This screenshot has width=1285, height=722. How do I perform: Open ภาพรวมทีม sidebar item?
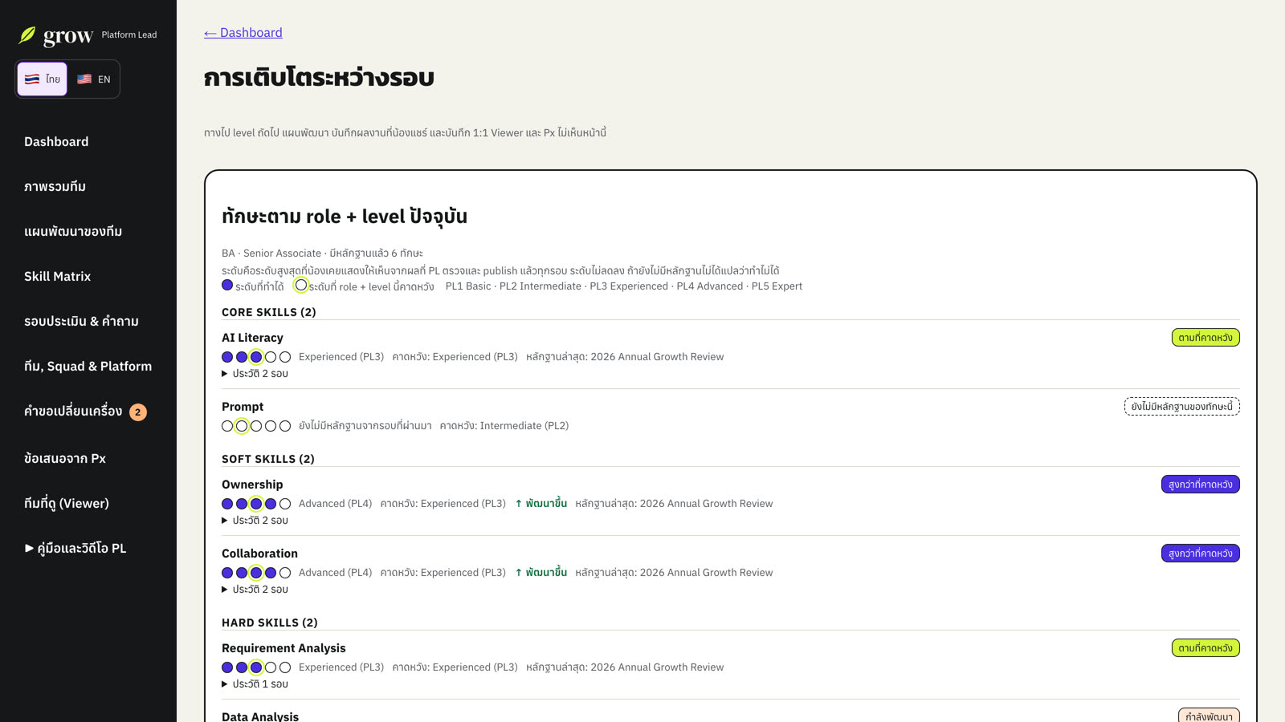tap(55, 186)
